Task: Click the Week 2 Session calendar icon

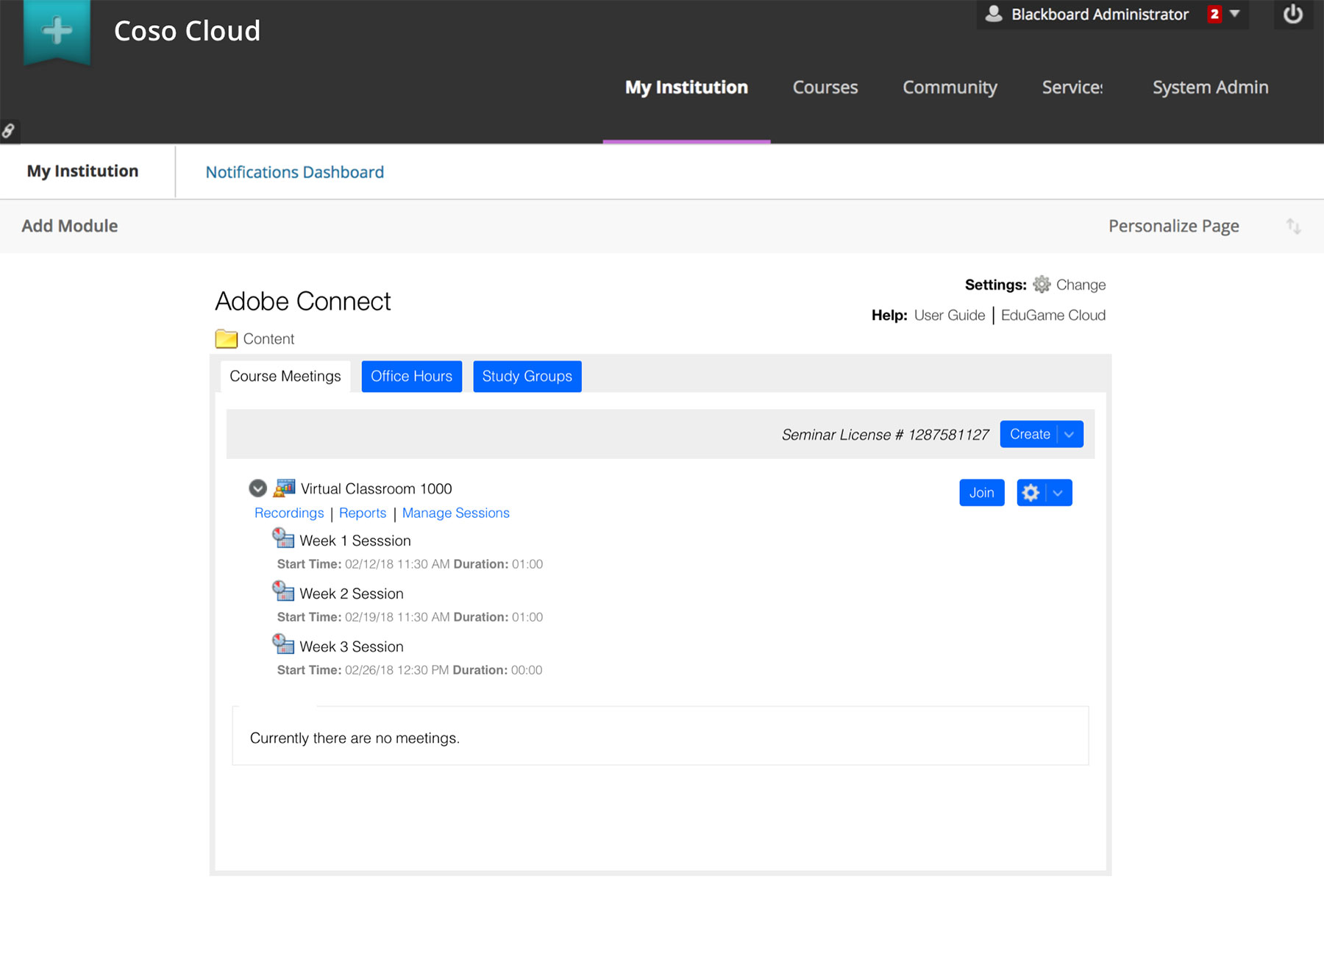Action: click(283, 591)
